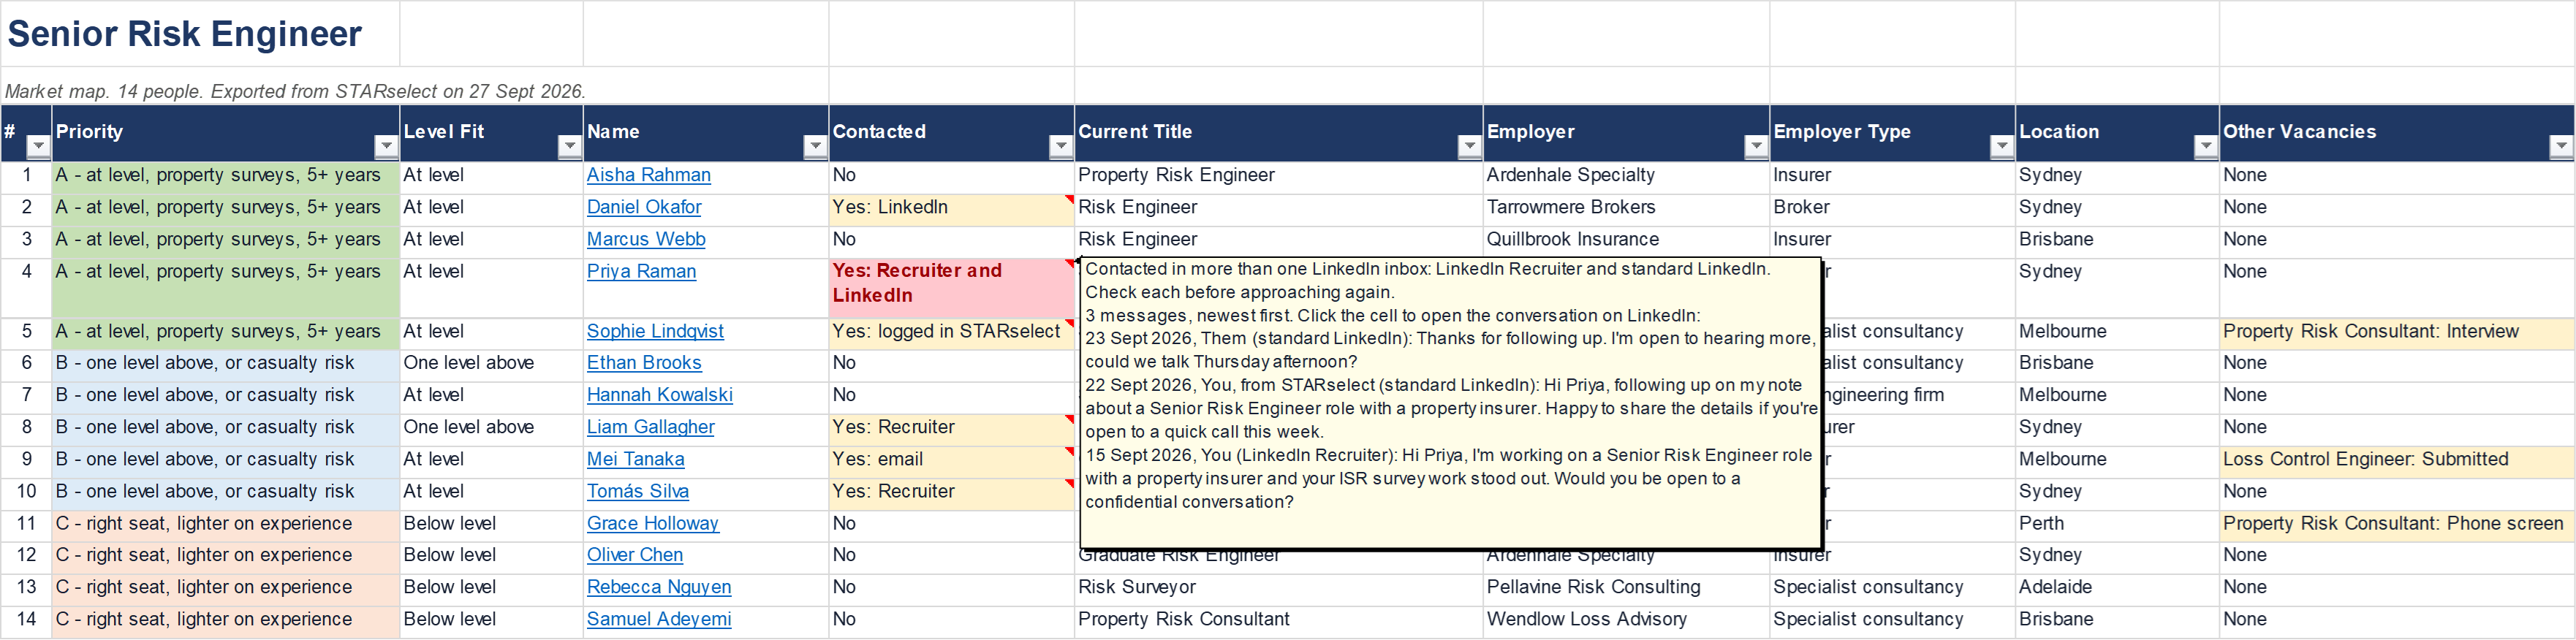Open the Employer column filter dropdown
The image size is (2576, 640).
pyautogui.click(x=1756, y=147)
